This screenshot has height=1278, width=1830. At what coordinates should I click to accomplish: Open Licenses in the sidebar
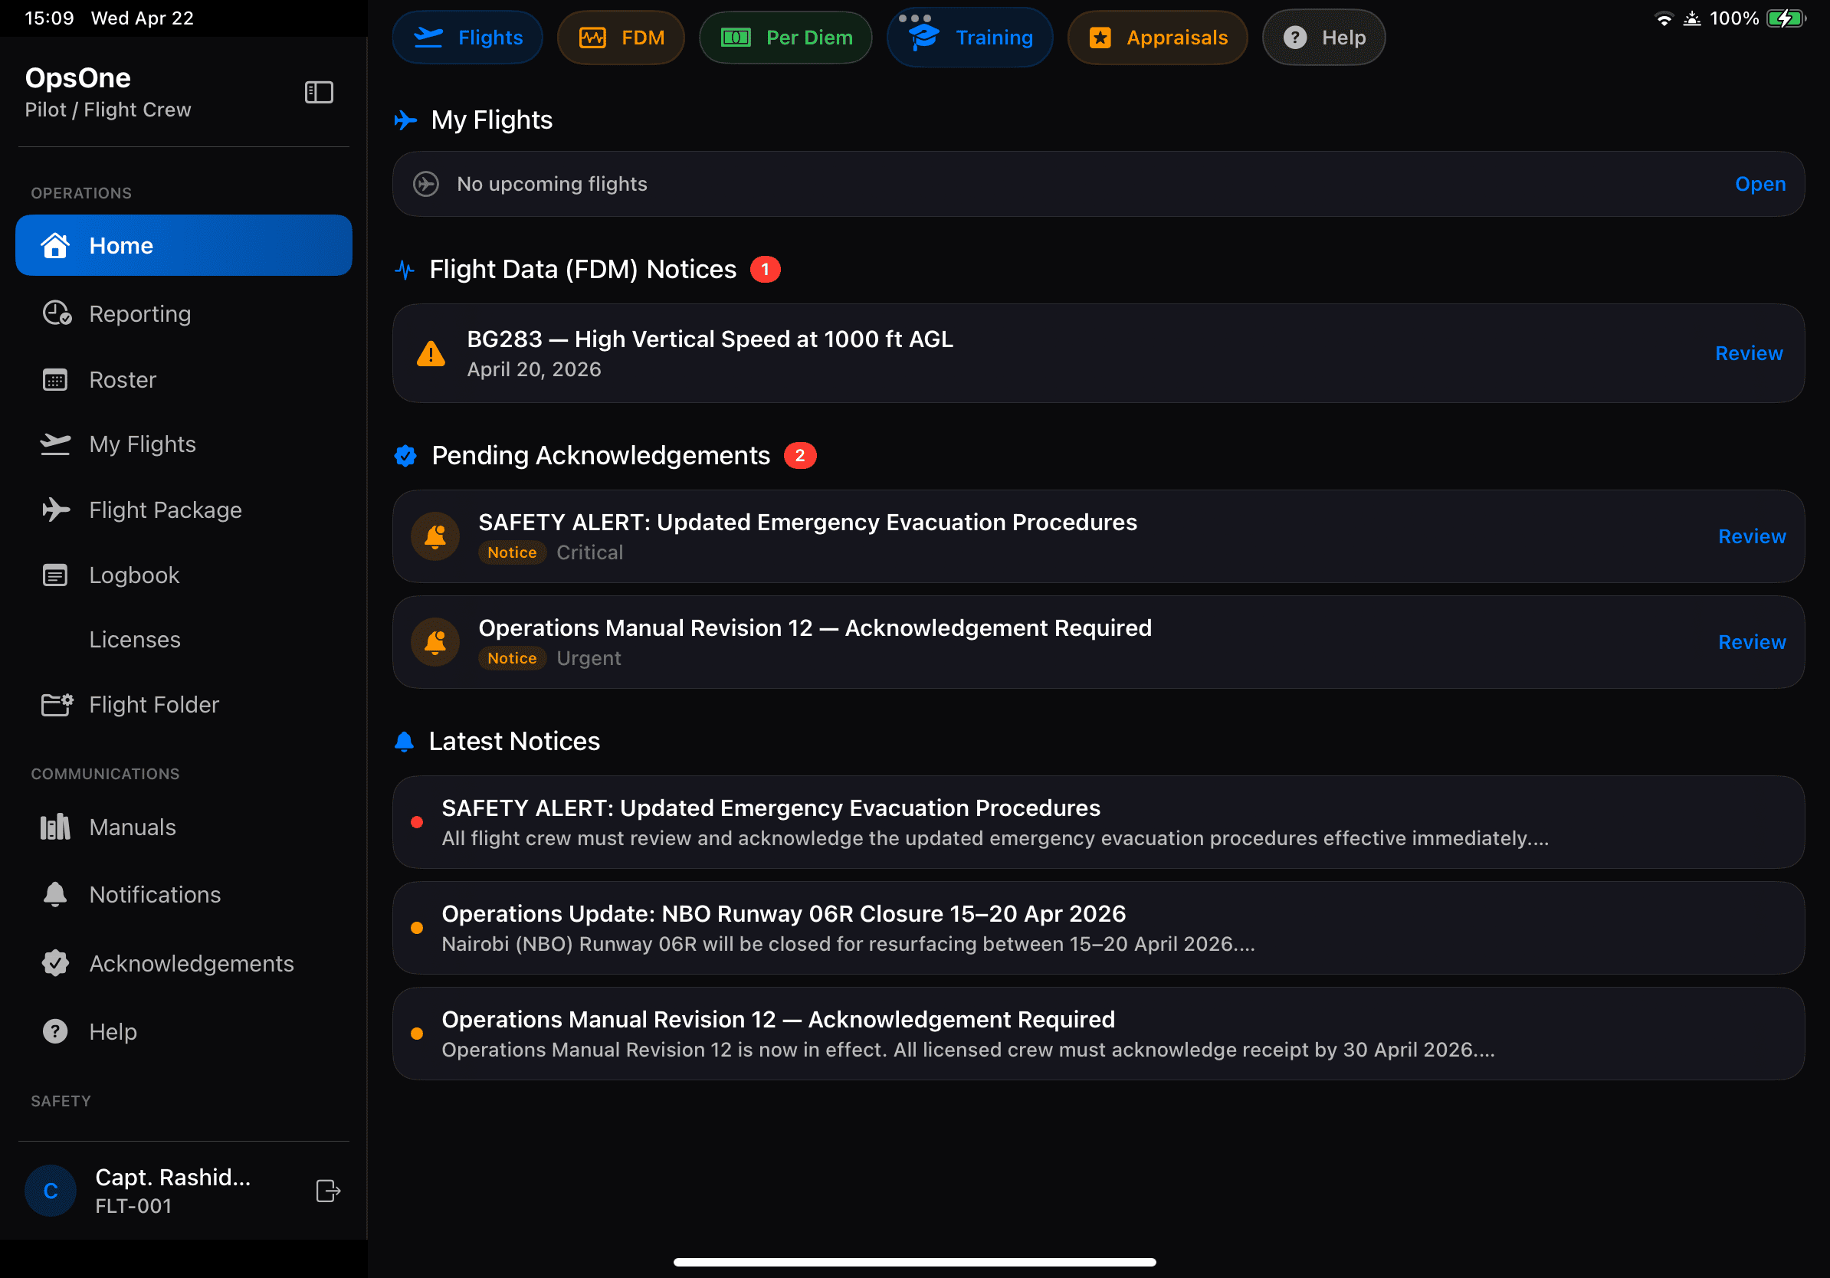(184, 639)
